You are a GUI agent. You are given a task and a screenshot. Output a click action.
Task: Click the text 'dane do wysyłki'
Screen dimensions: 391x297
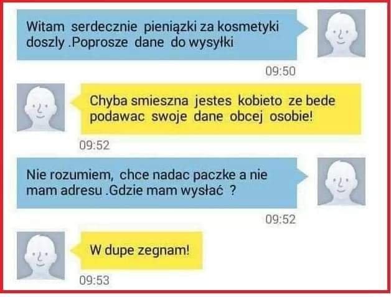click(x=184, y=42)
